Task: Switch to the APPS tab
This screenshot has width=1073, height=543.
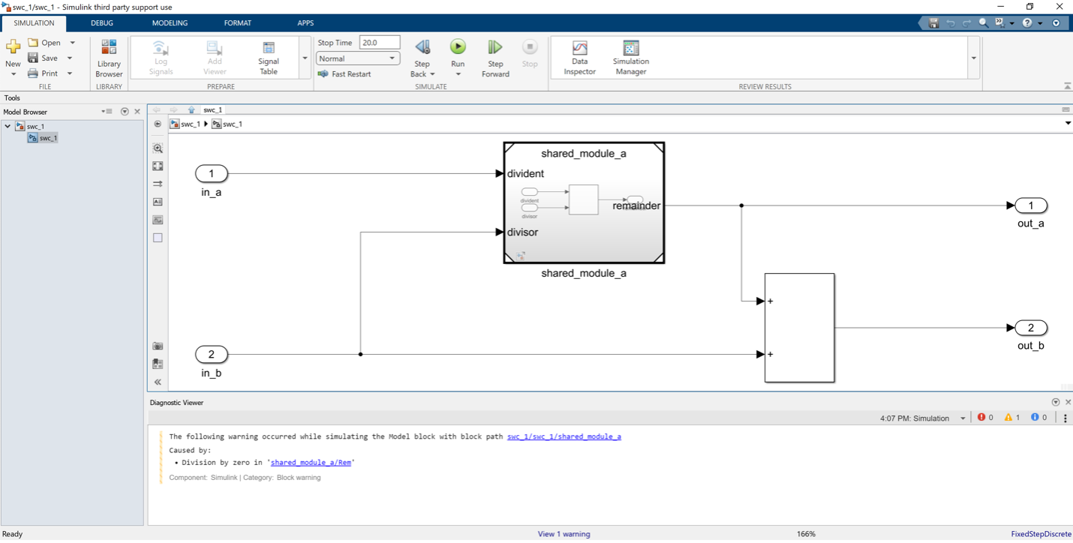Action: point(305,23)
